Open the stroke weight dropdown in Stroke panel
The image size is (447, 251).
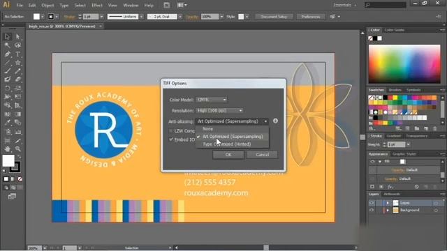point(408,144)
